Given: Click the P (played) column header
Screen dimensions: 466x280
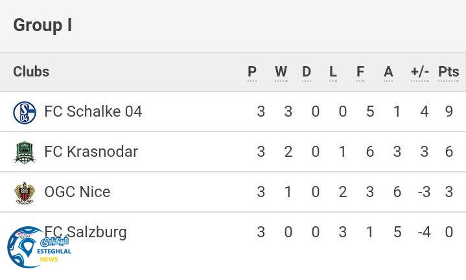Looking at the screenshot, I should (252, 72).
